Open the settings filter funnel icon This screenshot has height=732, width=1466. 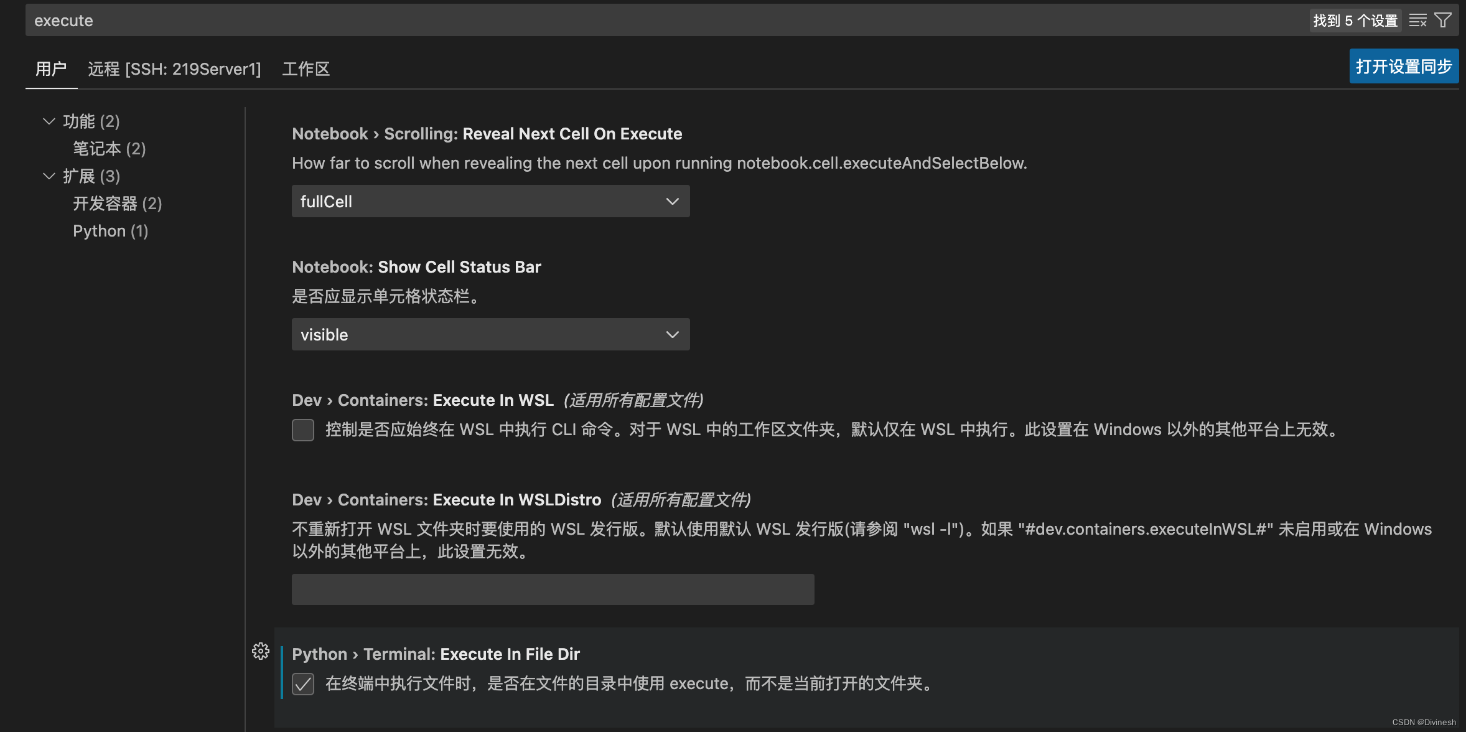(x=1443, y=21)
